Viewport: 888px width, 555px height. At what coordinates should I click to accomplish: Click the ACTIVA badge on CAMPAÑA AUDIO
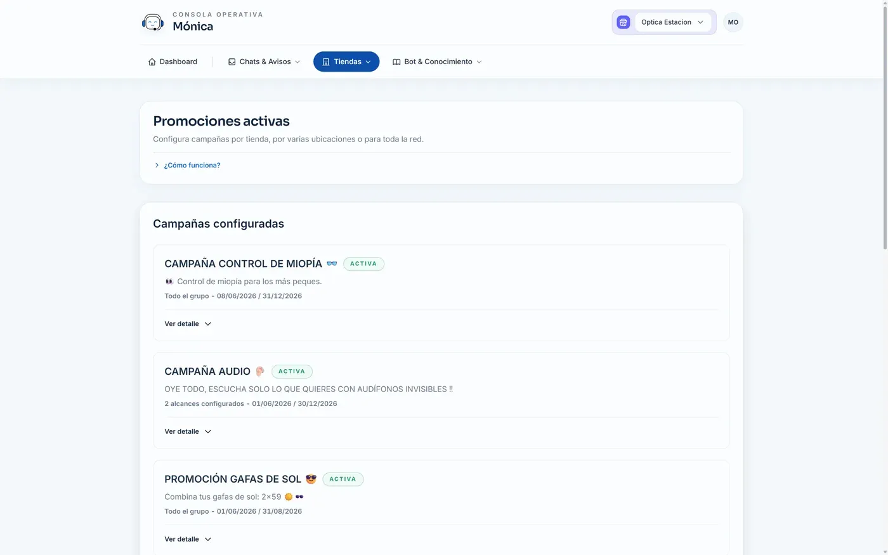[292, 372]
